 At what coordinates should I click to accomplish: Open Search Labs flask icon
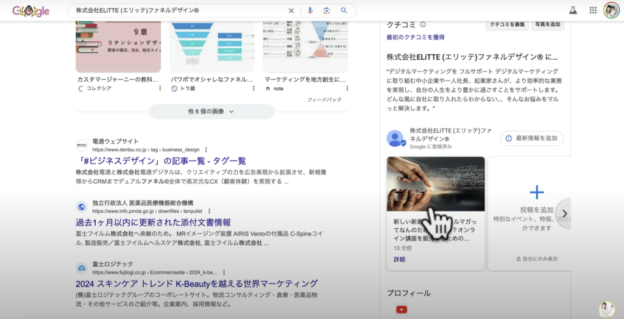coord(572,10)
